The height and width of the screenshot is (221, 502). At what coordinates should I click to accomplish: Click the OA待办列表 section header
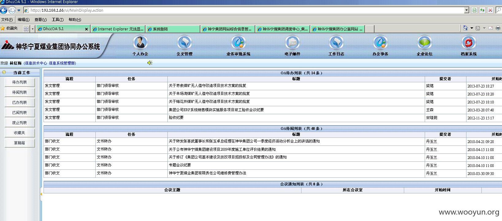pyautogui.click(x=301, y=73)
